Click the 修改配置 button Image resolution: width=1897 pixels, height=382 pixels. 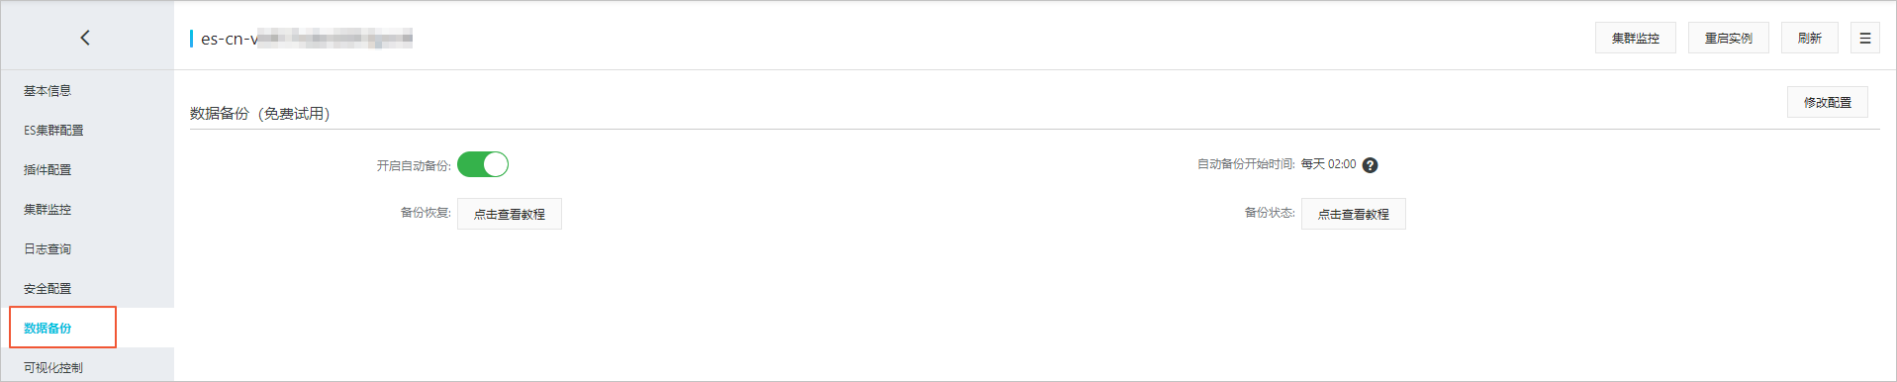[1827, 102]
